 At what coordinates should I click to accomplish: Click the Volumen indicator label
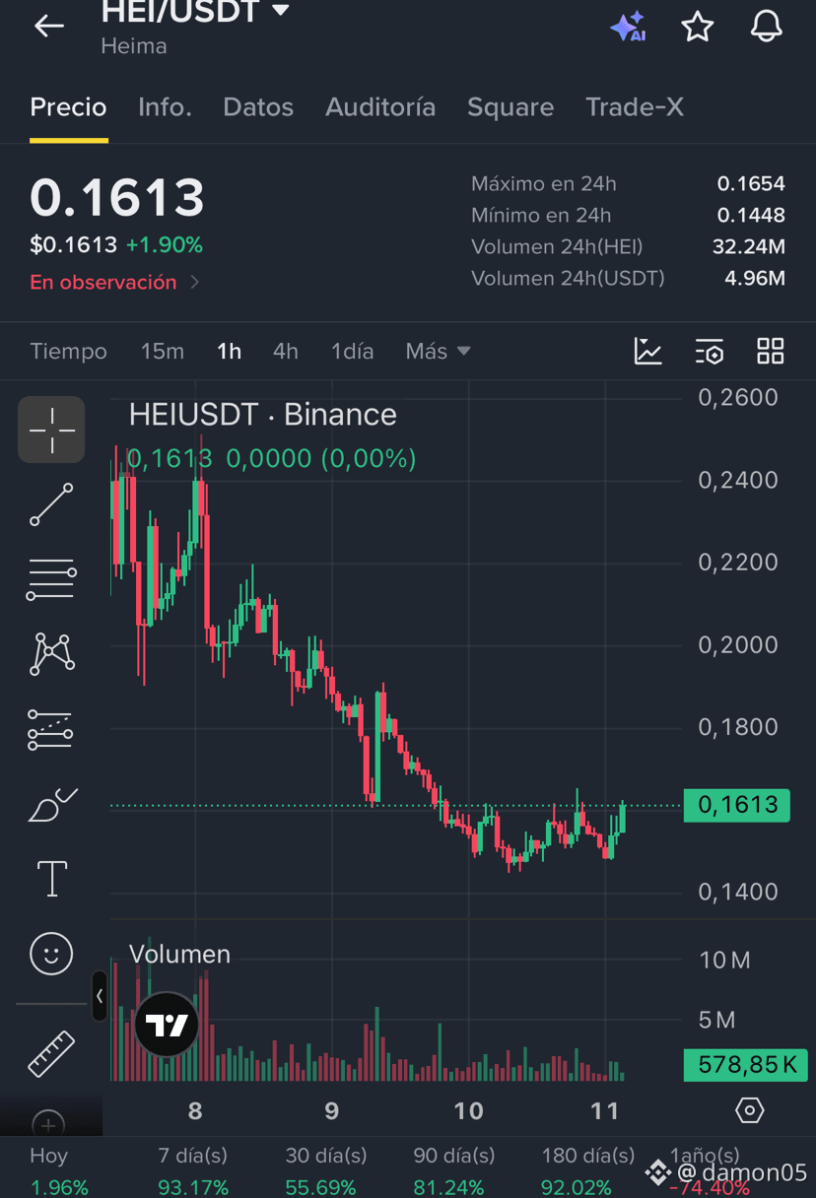coord(179,954)
